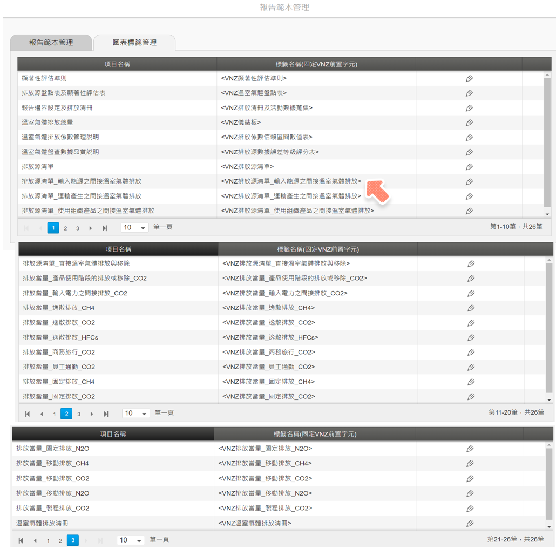Click pencil icon for 排放當量_商務旅行_CO2
Image resolution: width=556 pixels, height=549 pixels.
pyautogui.click(x=471, y=353)
